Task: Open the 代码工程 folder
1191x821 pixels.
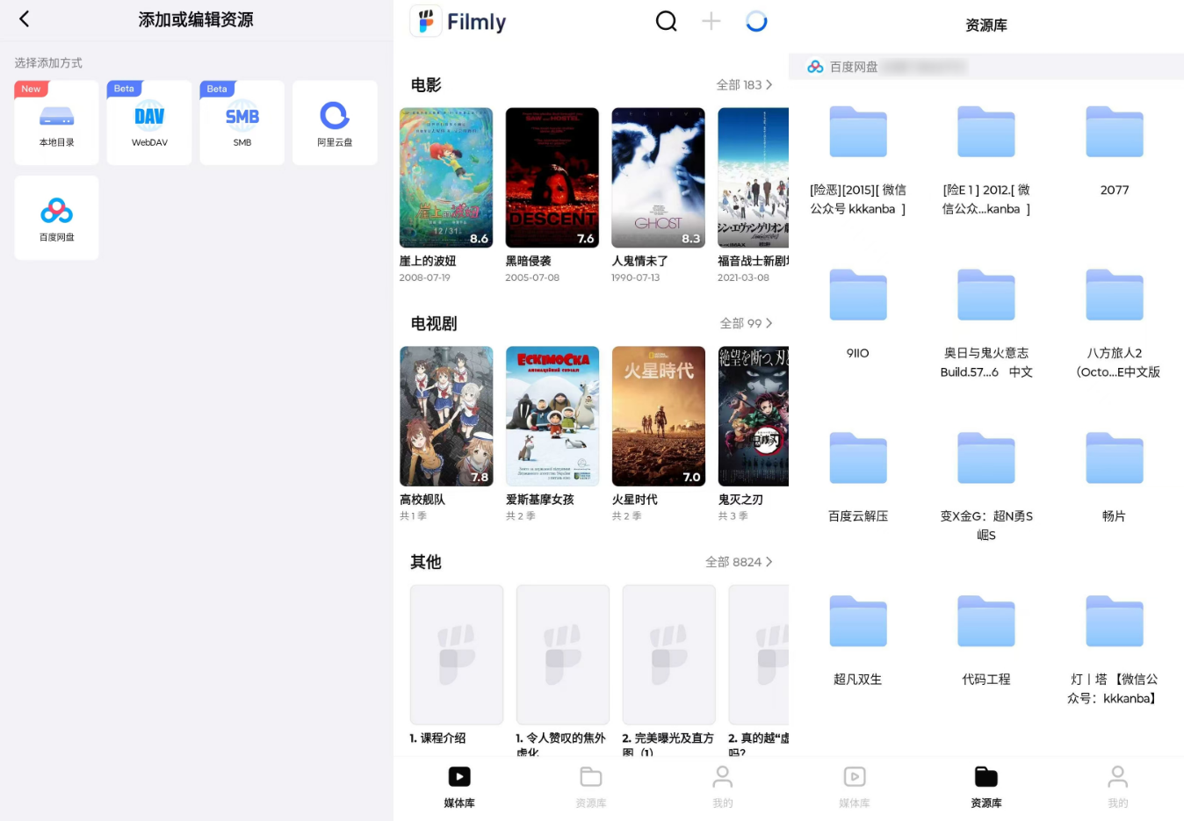Action: (986, 637)
